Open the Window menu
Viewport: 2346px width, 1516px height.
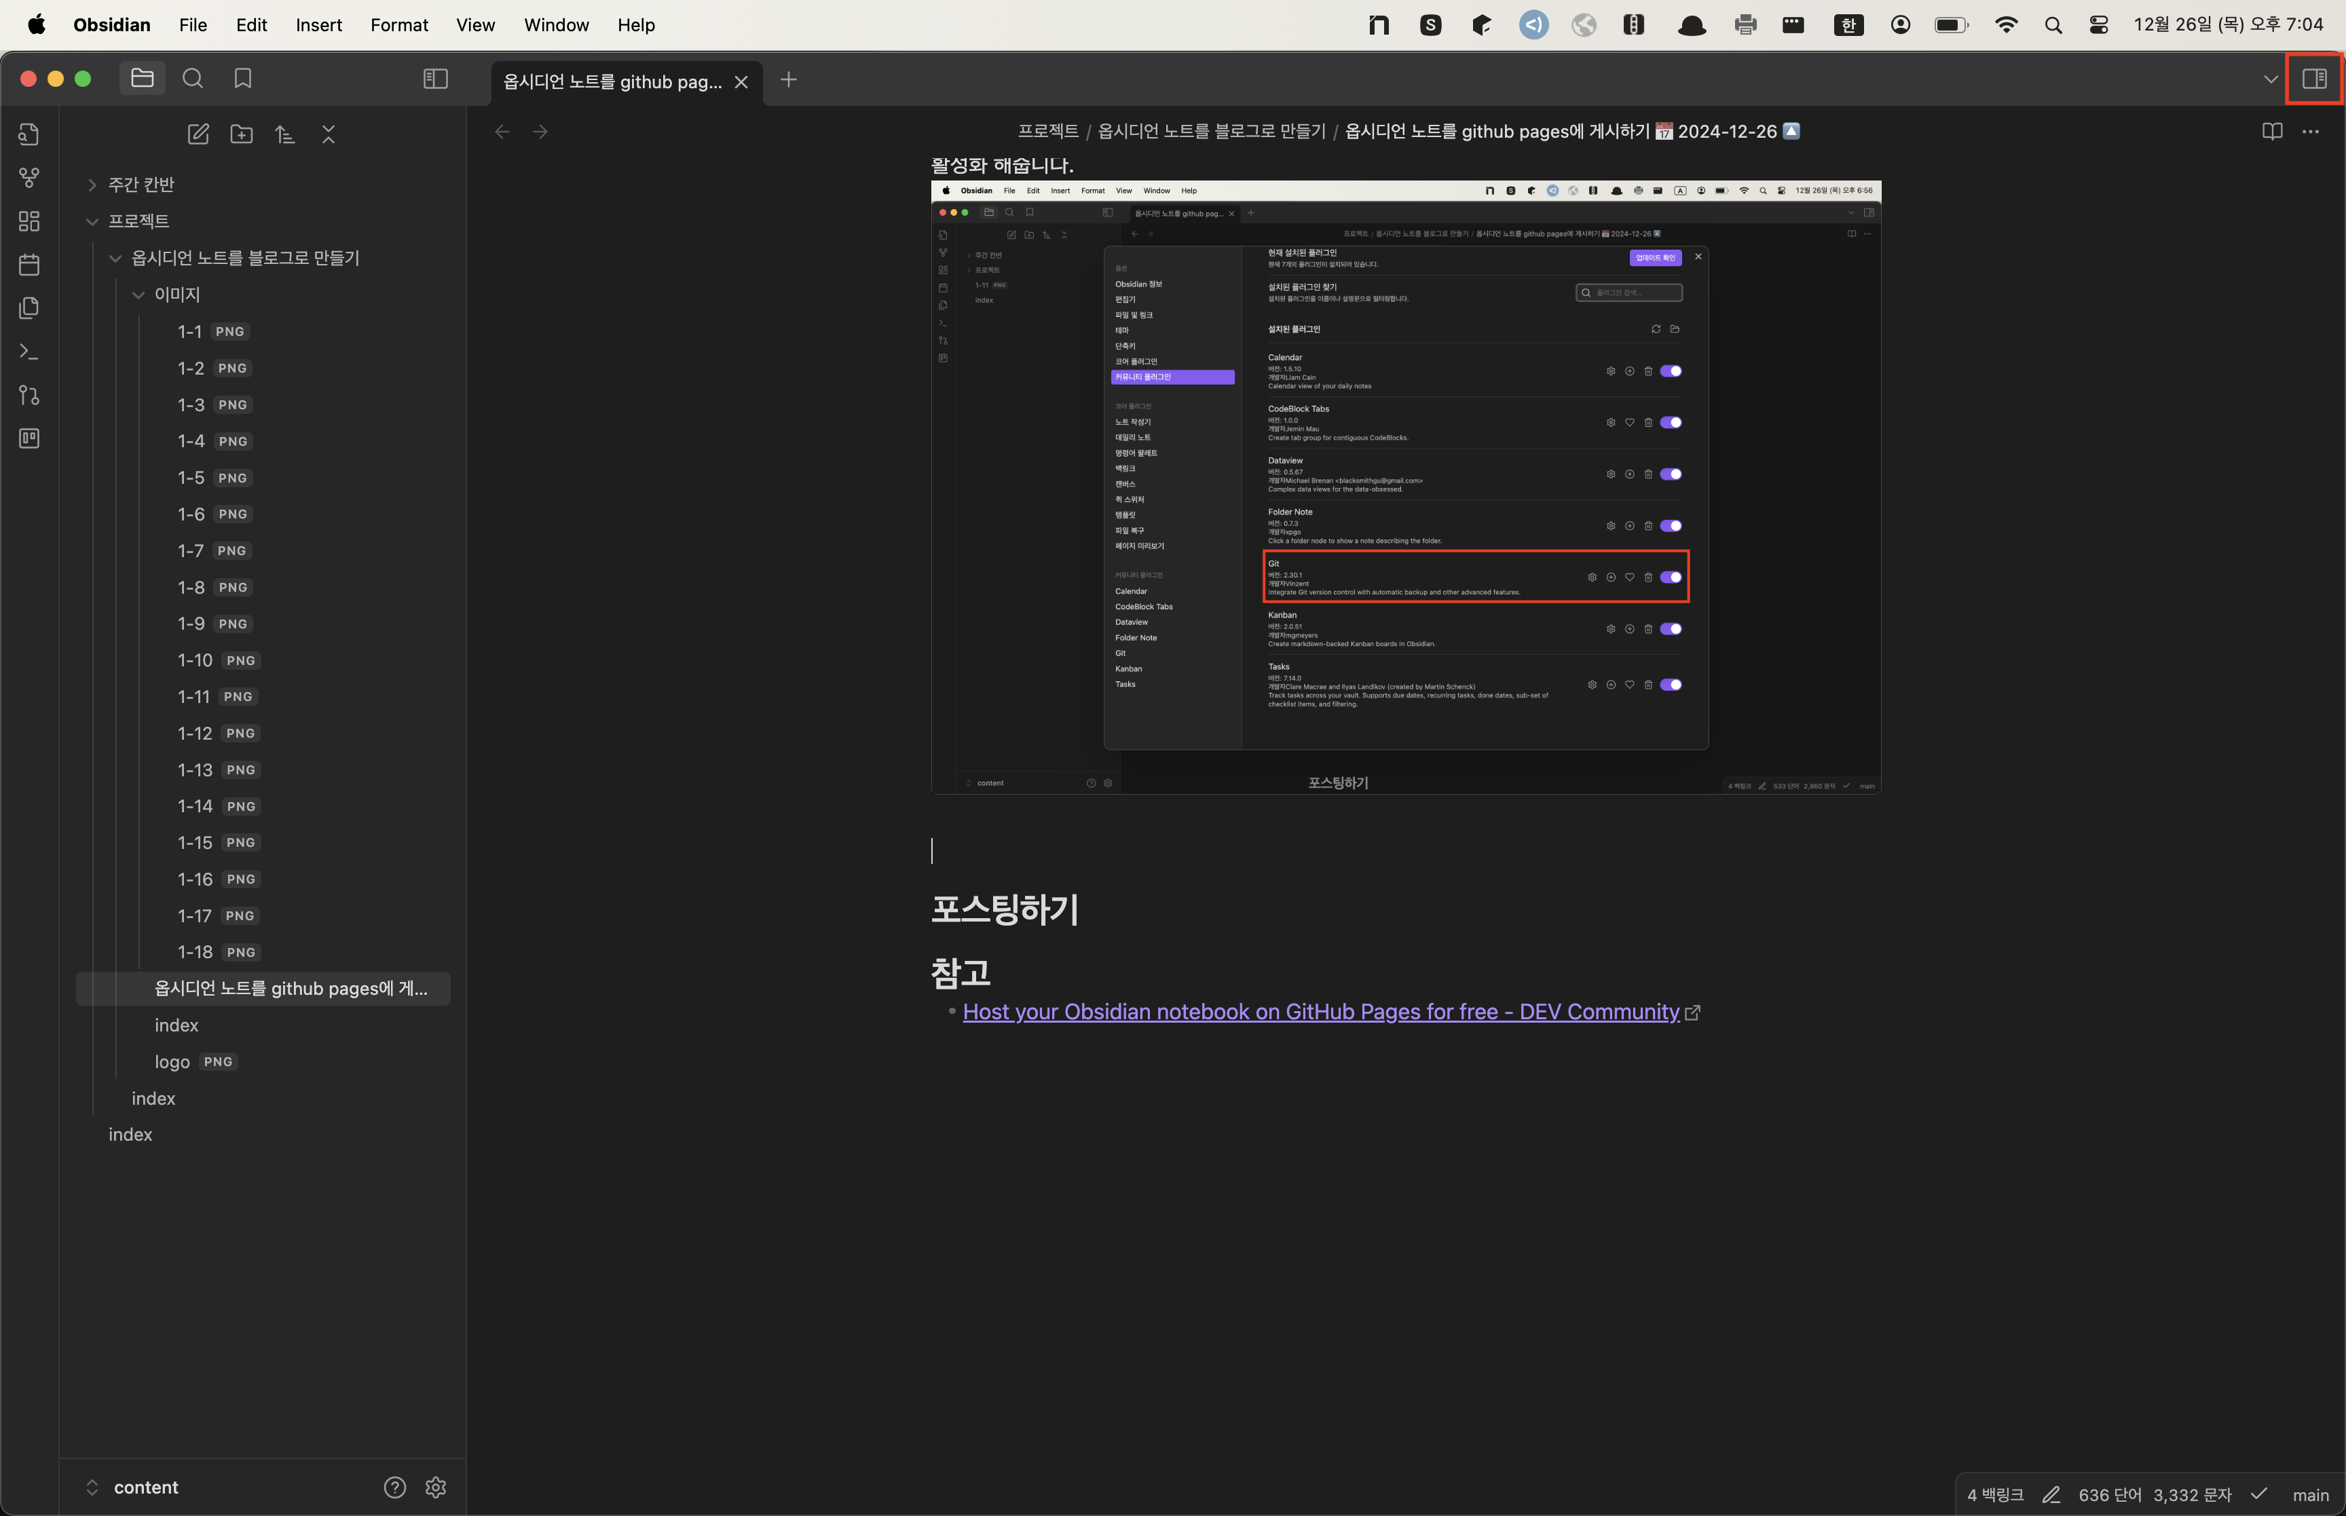pos(556,24)
